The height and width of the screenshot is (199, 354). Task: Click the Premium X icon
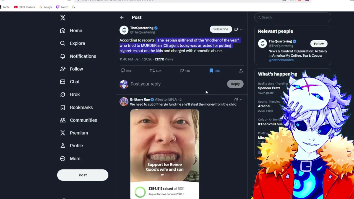(63, 133)
